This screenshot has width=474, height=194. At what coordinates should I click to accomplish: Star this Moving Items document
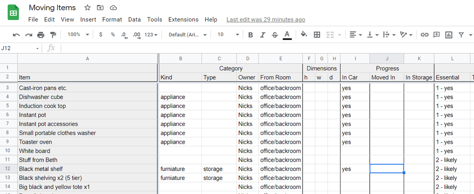pos(88,8)
